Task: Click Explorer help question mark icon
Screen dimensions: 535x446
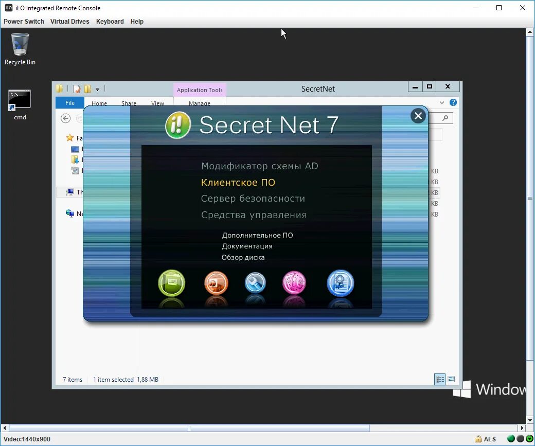Action: pos(453,102)
